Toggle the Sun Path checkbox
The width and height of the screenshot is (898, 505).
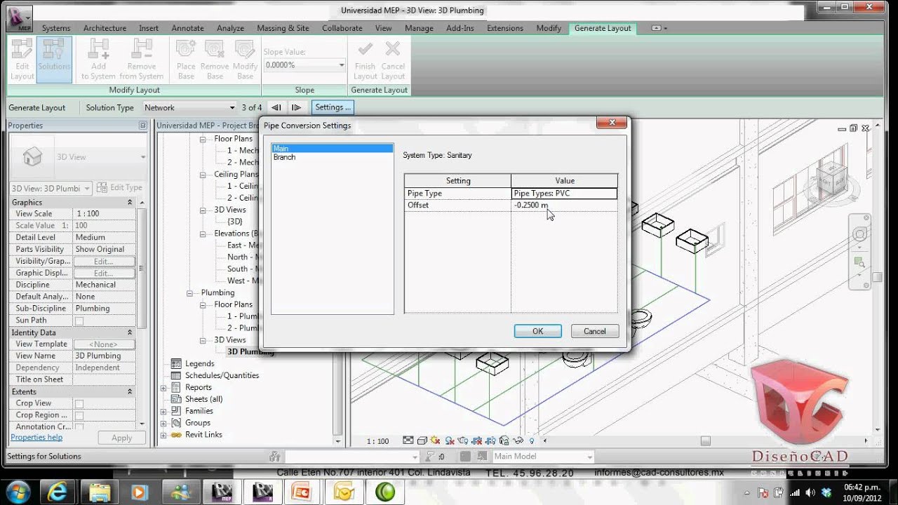(x=79, y=321)
